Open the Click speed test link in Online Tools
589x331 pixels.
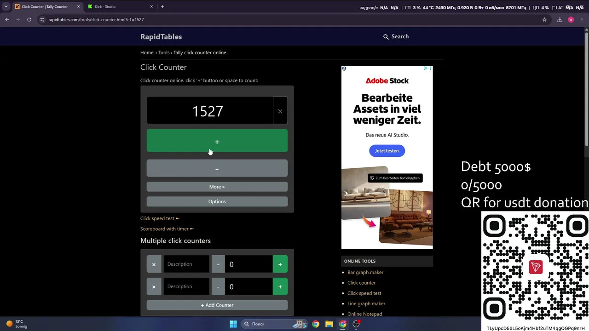pyautogui.click(x=364, y=293)
